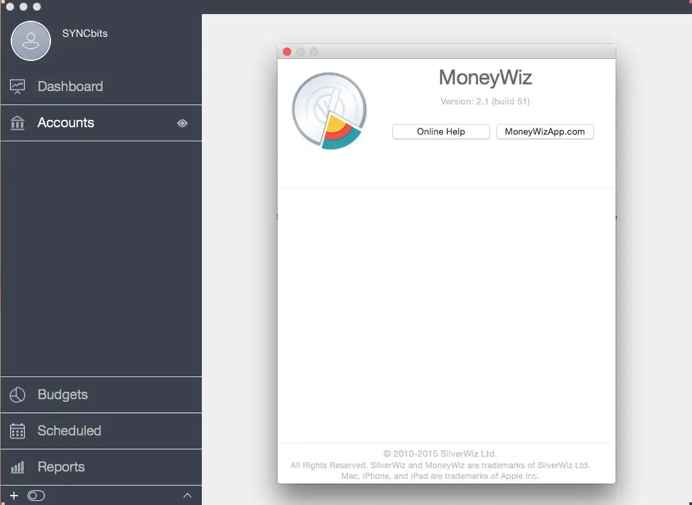Image resolution: width=692 pixels, height=505 pixels.
Task: Open the Scheduled section
Action: click(101, 431)
